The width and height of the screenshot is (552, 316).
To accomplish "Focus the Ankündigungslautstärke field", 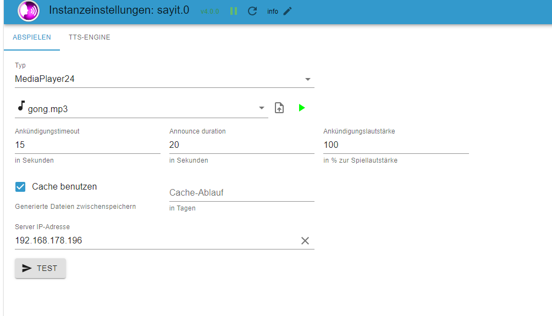I will (x=396, y=145).
